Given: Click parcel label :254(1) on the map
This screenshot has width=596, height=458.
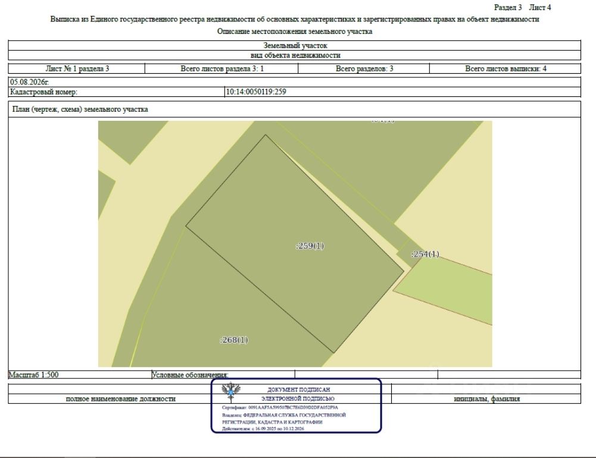Looking at the screenshot, I should (425, 254).
